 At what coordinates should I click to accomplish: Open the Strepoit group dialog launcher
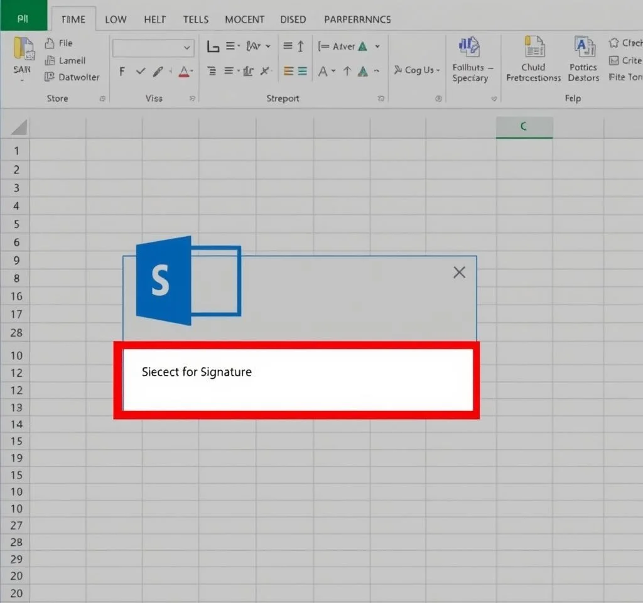tap(381, 99)
